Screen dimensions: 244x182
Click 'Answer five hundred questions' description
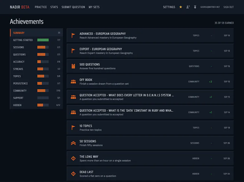tap(97, 68)
